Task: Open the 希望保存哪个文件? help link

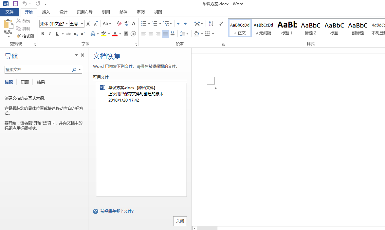Action: 117,211
